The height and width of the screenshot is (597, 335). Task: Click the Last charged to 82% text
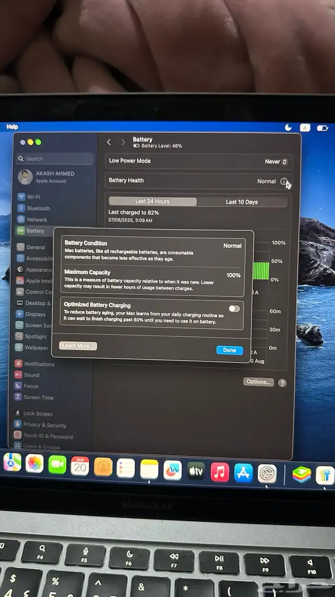(x=134, y=212)
